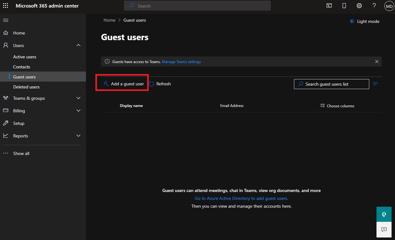This screenshot has width=395, height=240.
Task: Click Add a guest user
Action: coord(124,84)
